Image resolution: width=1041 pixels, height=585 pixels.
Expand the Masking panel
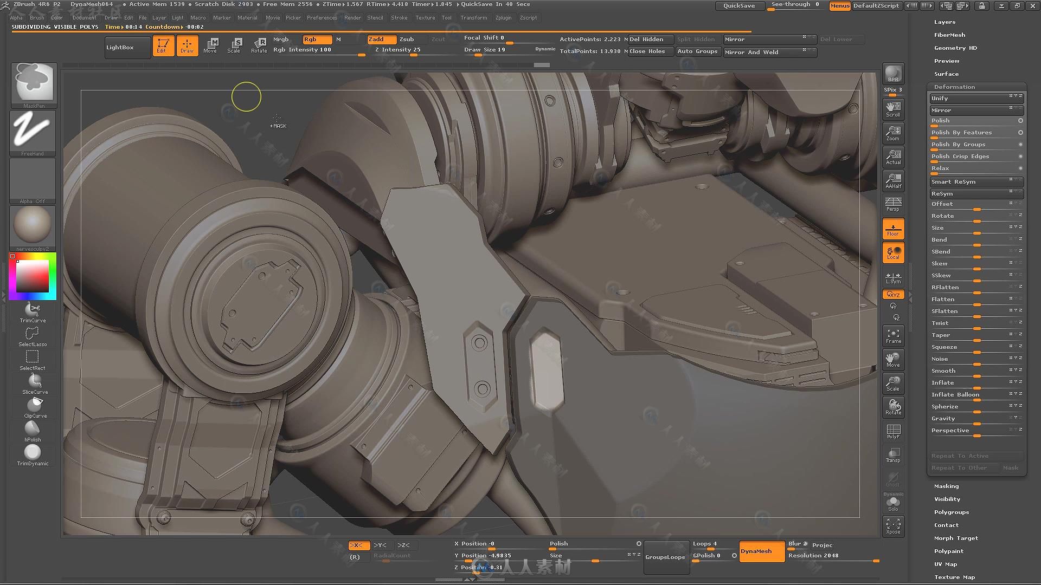pos(947,486)
